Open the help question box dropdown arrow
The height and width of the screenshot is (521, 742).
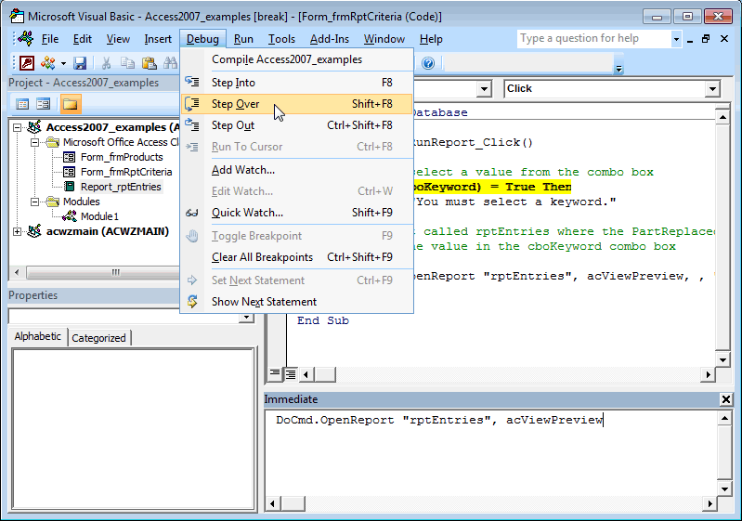pos(676,39)
